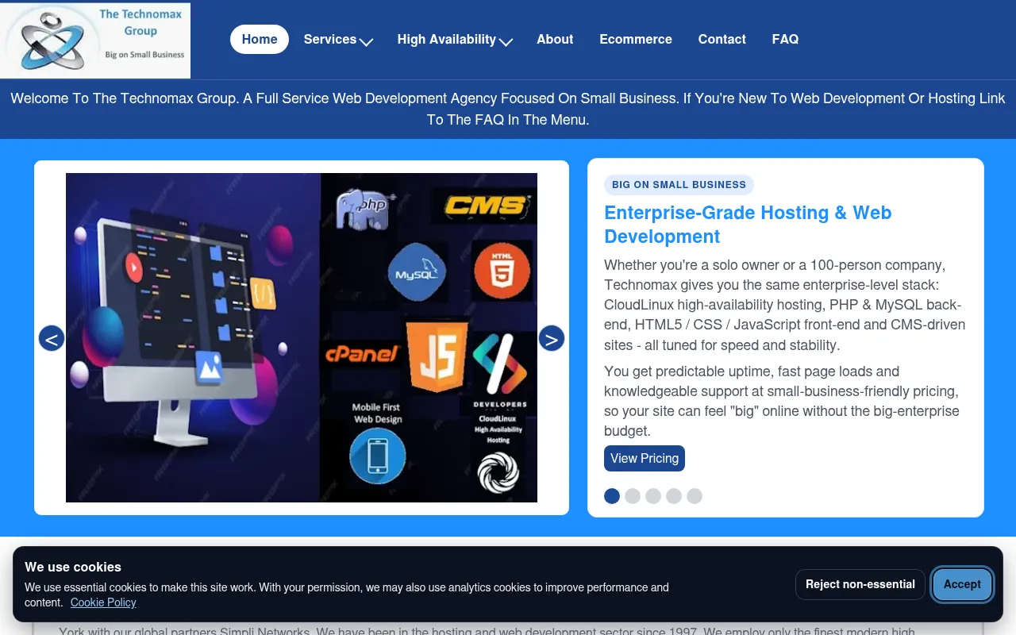Choose the fourth slide indicator dot

[674, 496]
